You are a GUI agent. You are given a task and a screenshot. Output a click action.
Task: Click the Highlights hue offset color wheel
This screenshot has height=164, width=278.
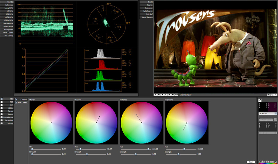tap(187, 123)
